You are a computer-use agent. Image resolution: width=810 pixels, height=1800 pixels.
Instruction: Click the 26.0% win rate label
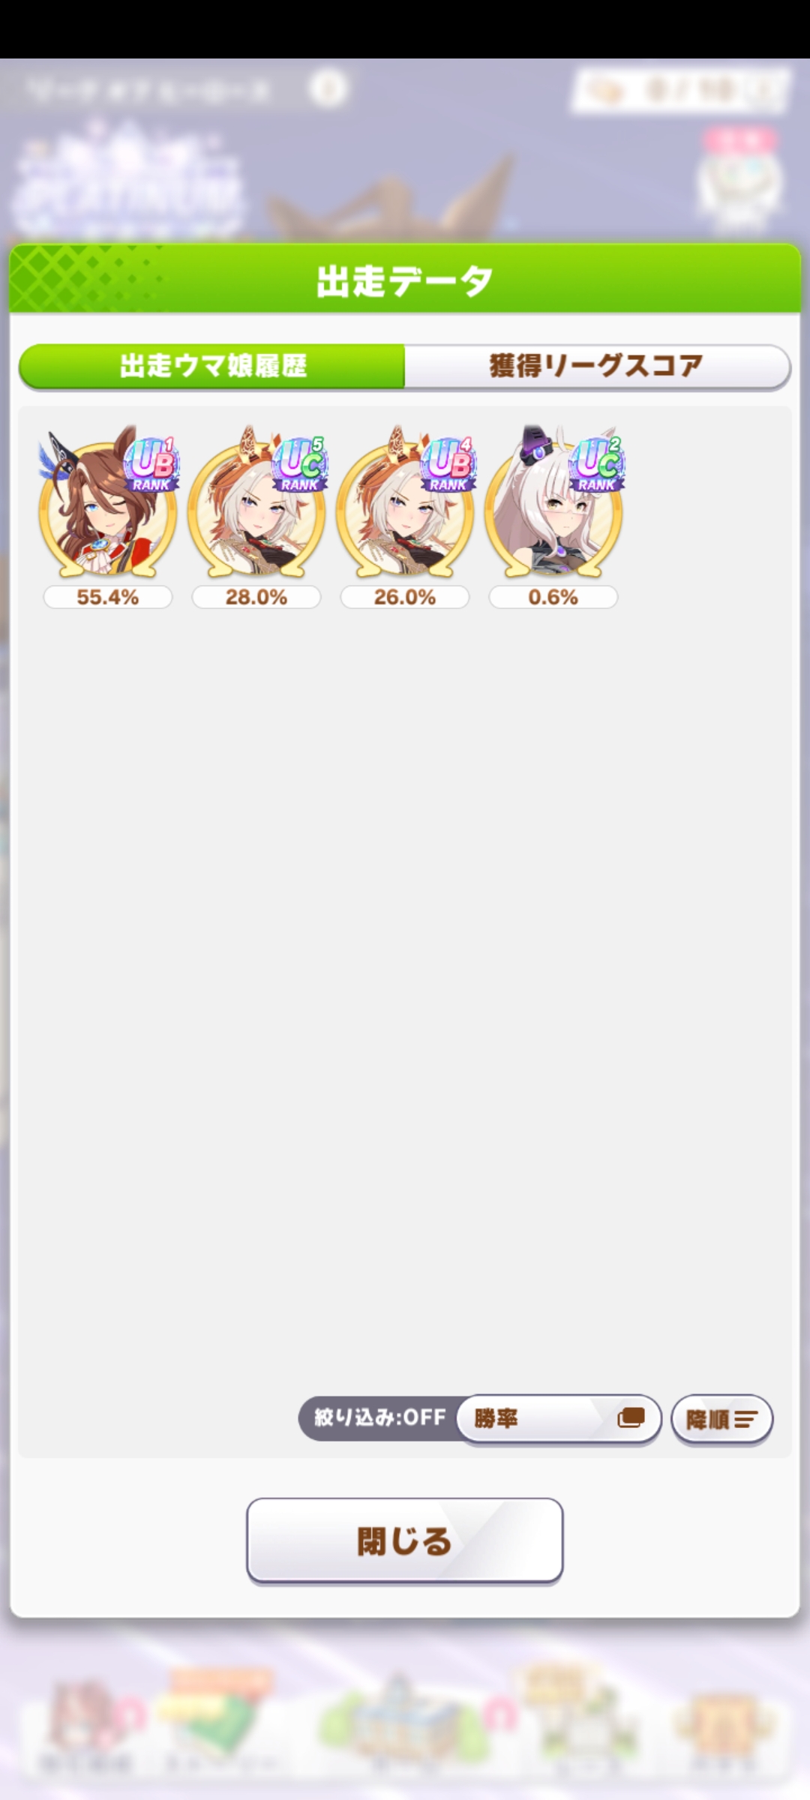(404, 597)
